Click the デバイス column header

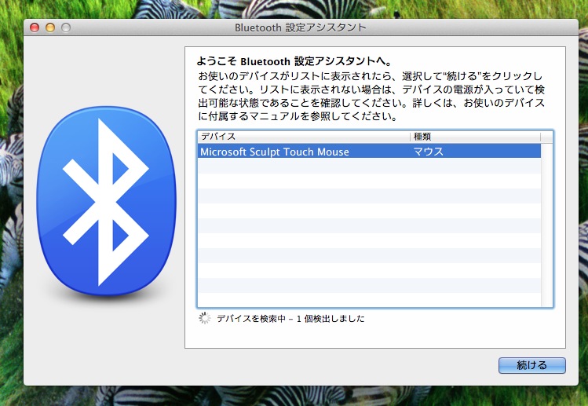click(304, 137)
